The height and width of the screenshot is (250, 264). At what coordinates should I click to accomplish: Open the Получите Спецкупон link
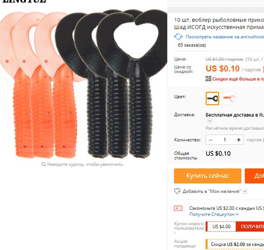coord(214,214)
